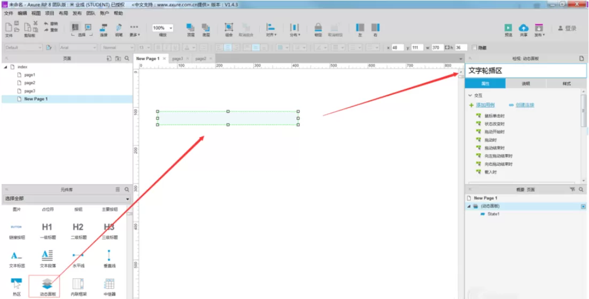Viewport: 589px width, 299px height.
Task: Open the font color picker
Action: pos(189,48)
